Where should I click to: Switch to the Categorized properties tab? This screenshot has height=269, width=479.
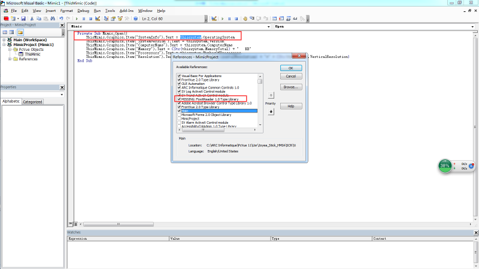pos(32,102)
